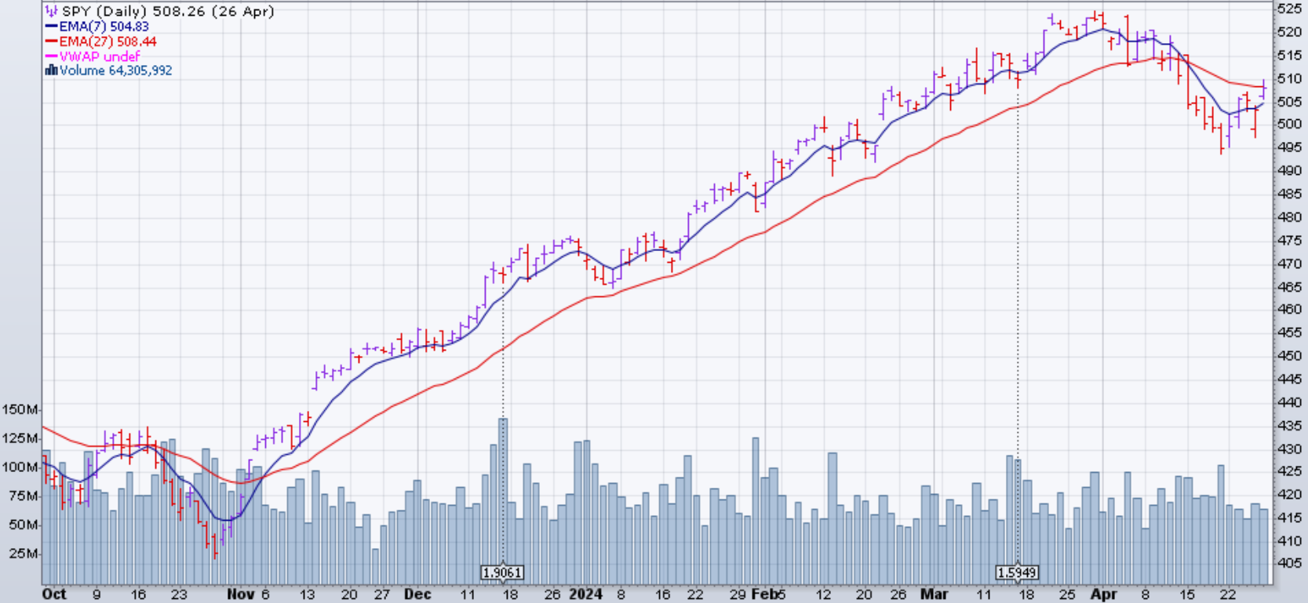Click the 1.9061 marker label
Image resolution: width=1308 pixels, height=603 pixels.
coord(502,572)
